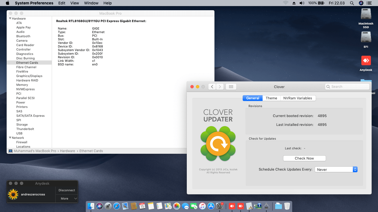Open the Trash in the Dock
The height and width of the screenshot is (212, 378).
(x=287, y=206)
